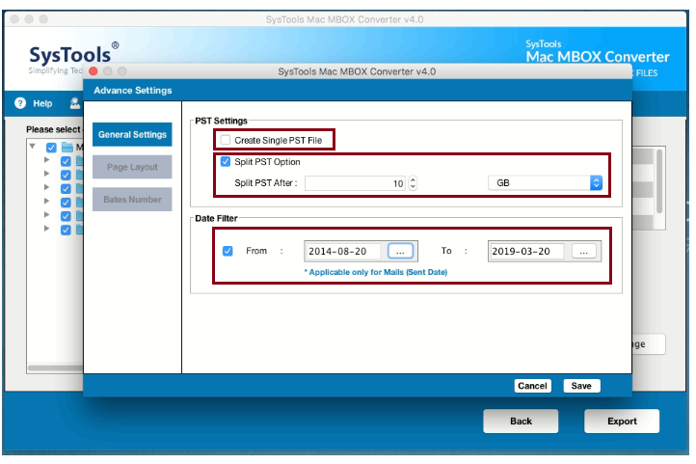This screenshot has width=696, height=464.
Task: Click the horizontal scrollbar under folder tree
Action: tap(55, 368)
